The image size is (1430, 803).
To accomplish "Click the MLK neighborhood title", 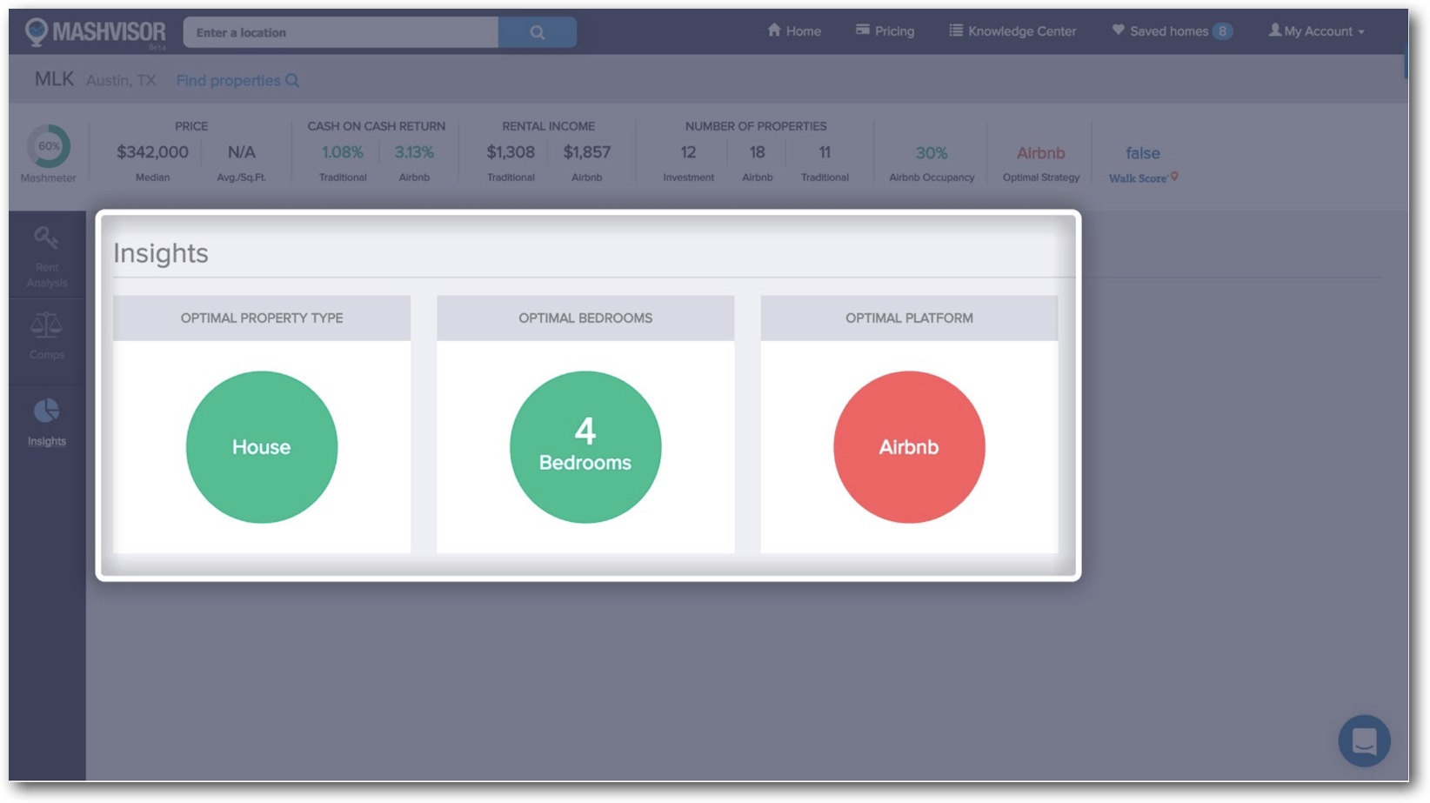I will pyautogui.click(x=54, y=79).
